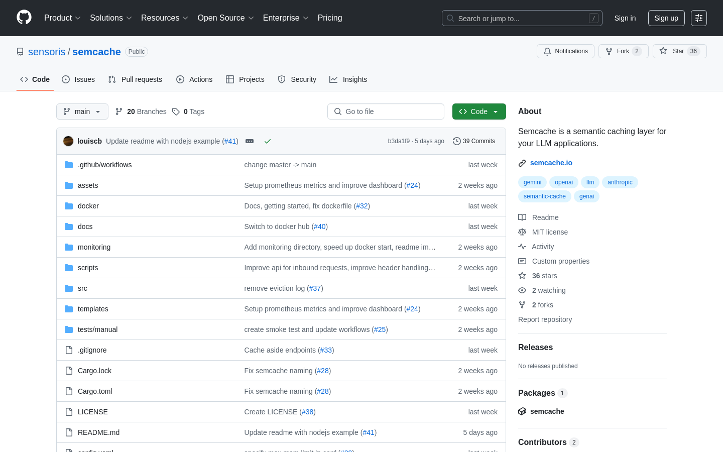Click the src folder icon
Viewport: 723px width, 452px height.
pos(69,288)
